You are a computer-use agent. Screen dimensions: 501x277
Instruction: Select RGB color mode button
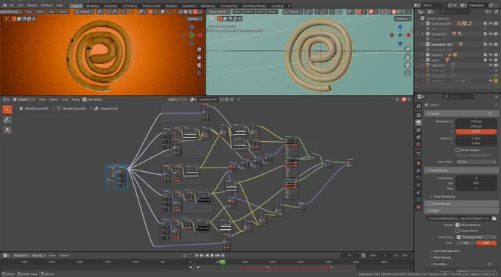click(x=486, y=243)
